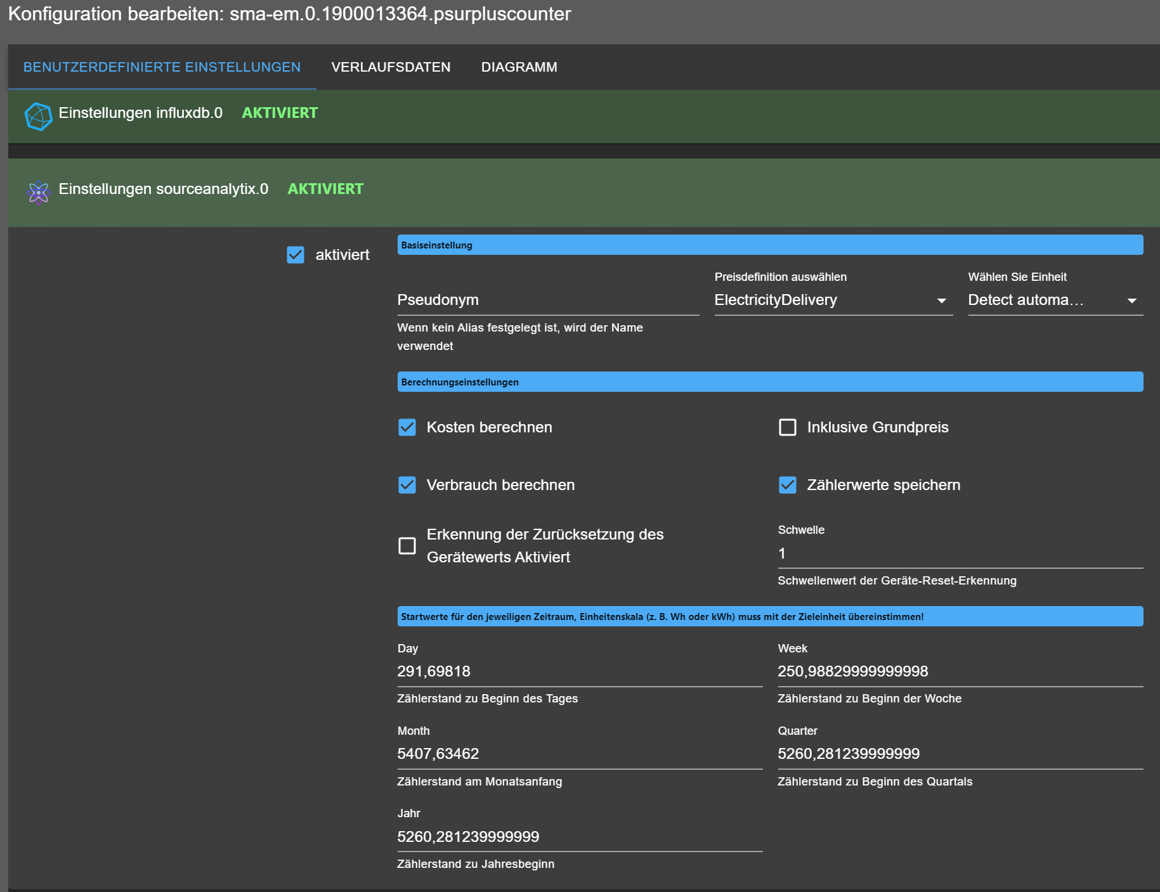
Task: Collapse the Einstellungen sourceanalytix.0 section
Action: click(584, 192)
